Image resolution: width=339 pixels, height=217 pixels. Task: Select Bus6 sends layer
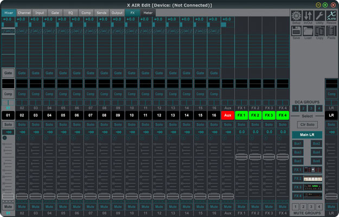(x=317, y=161)
